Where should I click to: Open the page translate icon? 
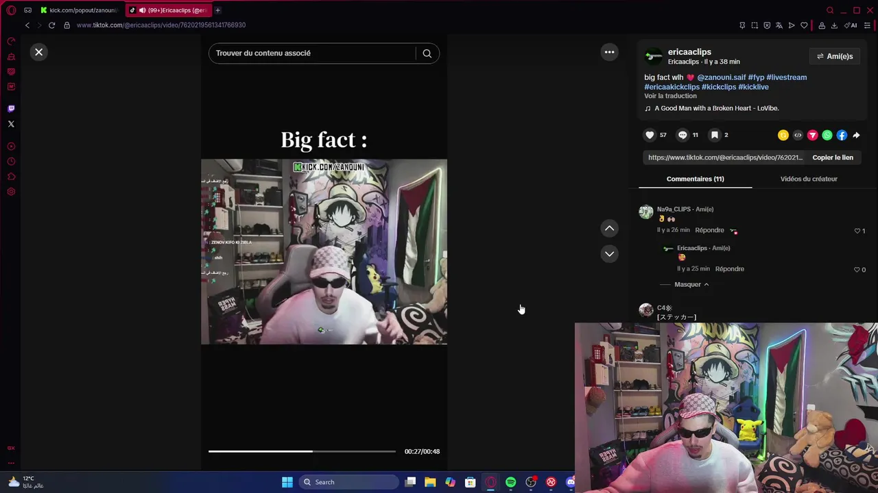click(x=779, y=25)
